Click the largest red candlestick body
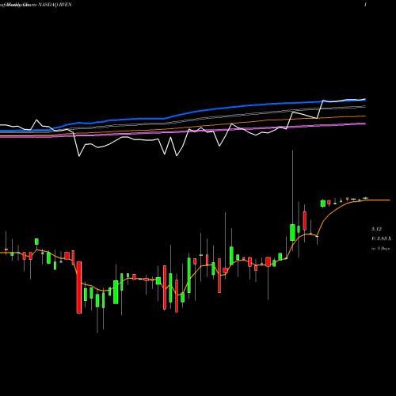 79,287
